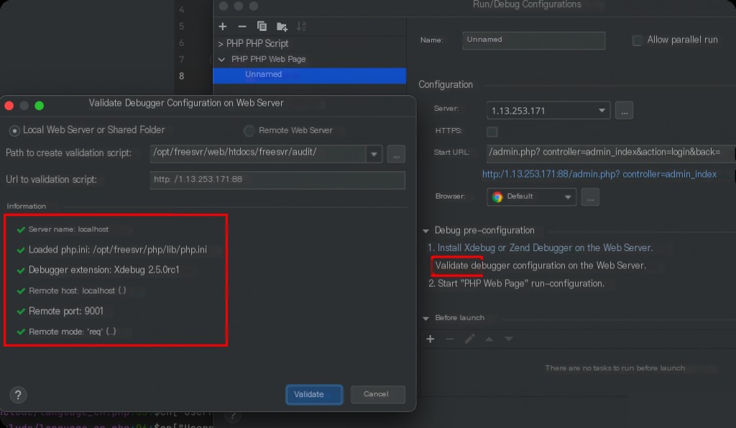Click the Name input field
This screenshot has height=428, width=736.
534,40
